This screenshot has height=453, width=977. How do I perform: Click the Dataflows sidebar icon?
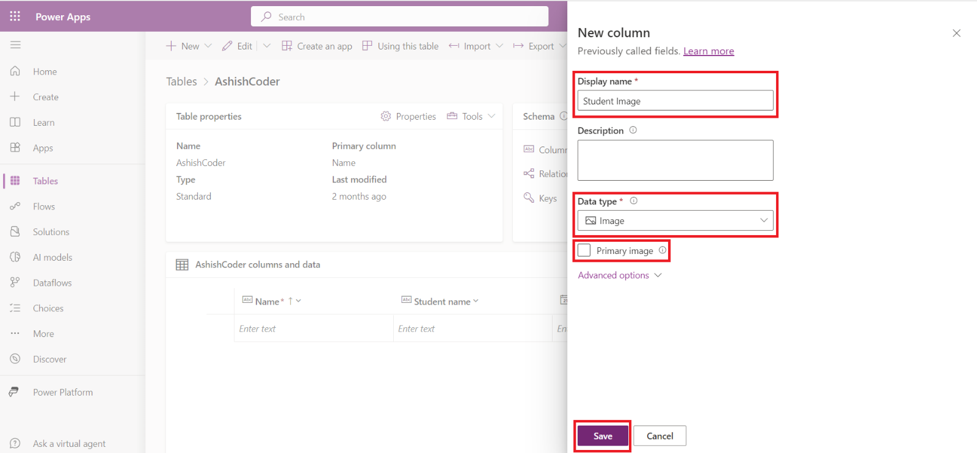[15, 283]
